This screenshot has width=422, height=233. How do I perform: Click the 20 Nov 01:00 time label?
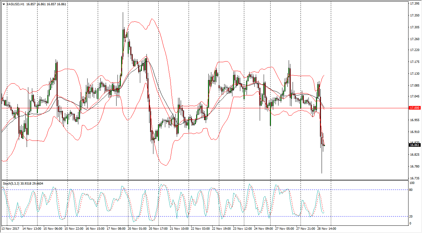(x=137, y=228)
